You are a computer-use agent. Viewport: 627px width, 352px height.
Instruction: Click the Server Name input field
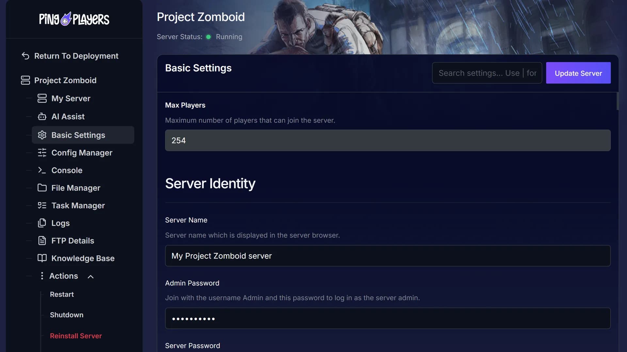388,256
